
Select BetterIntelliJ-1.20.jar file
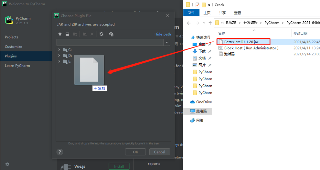click(x=241, y=42)
